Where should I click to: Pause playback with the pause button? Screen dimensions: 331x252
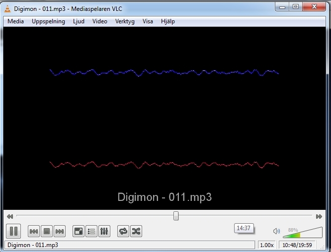[x=13, y=231]
